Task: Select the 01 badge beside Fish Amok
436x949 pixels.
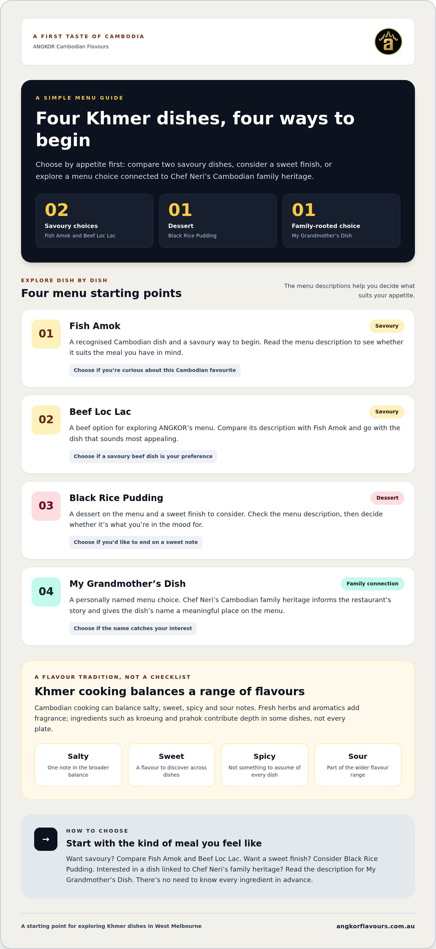Action: [46, 334]
